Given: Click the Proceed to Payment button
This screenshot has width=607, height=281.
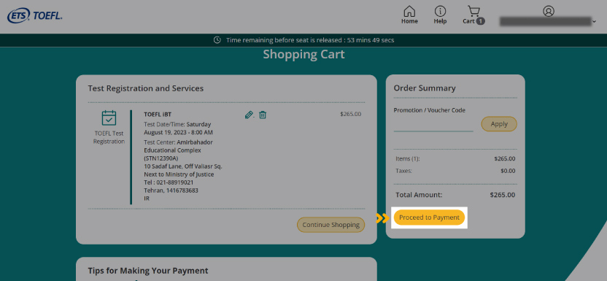Looking at the screenshot, I should pos(429,218).
